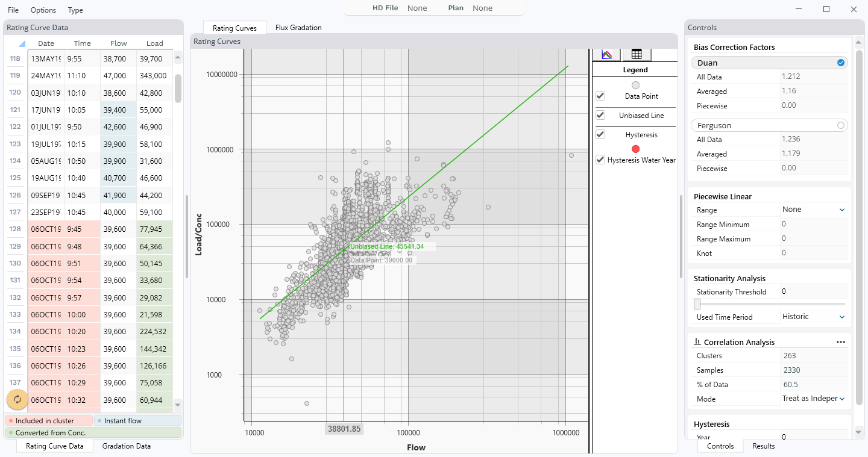Open Correlation Analysis ellipsis options
The image size is (868, 457).
click(841, 342)
